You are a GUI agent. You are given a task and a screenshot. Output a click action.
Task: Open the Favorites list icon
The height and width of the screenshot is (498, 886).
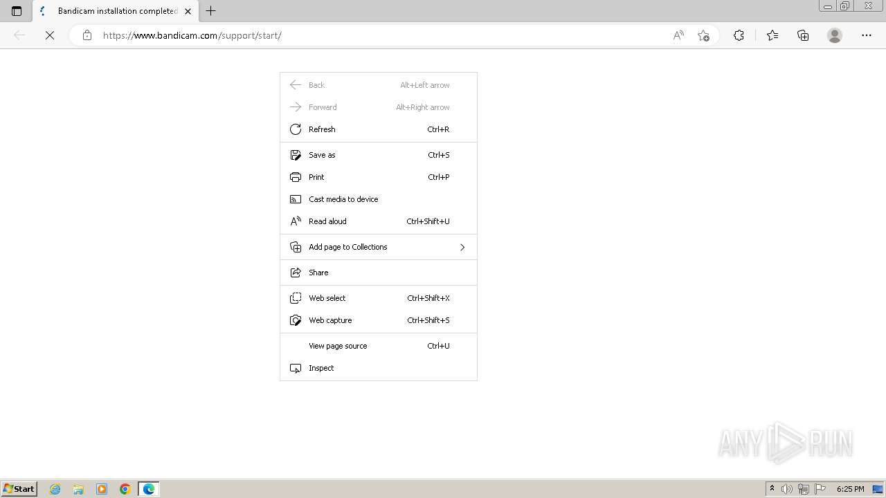(772, 35)
